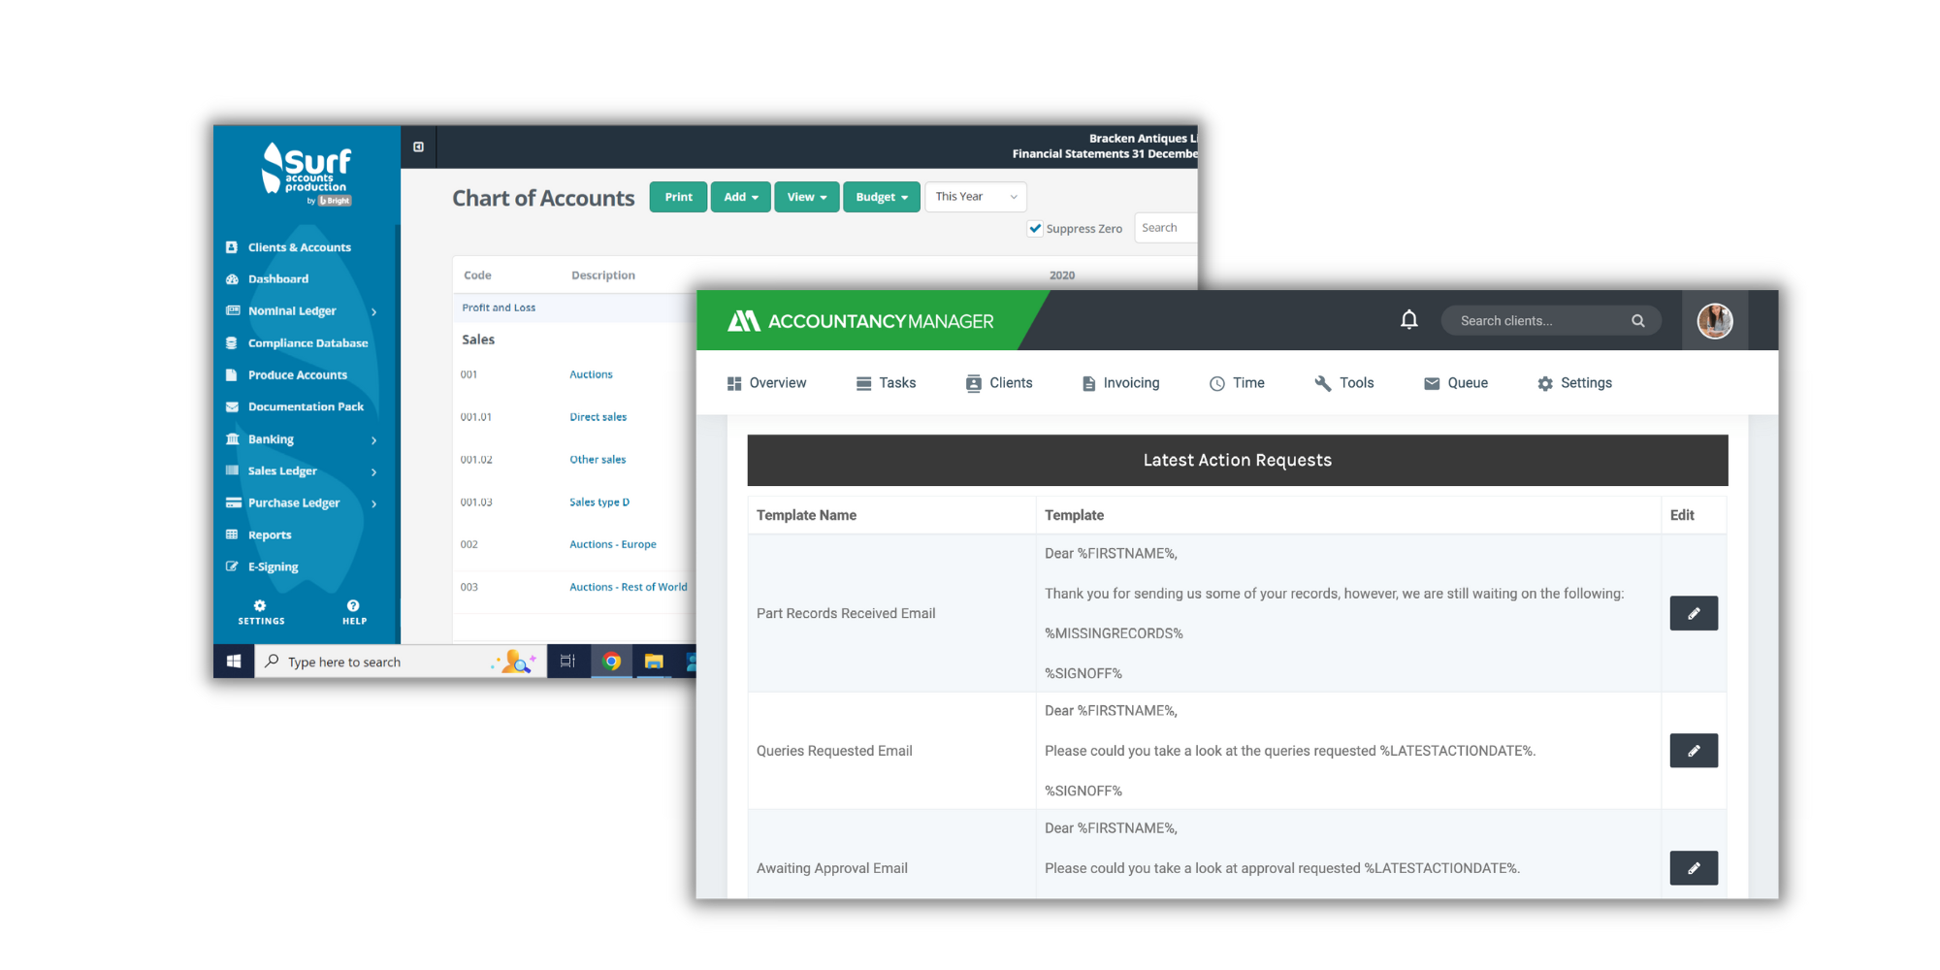Launch Chrome from the taskbar
The image size is (1940, 970).
click(611, 662)
